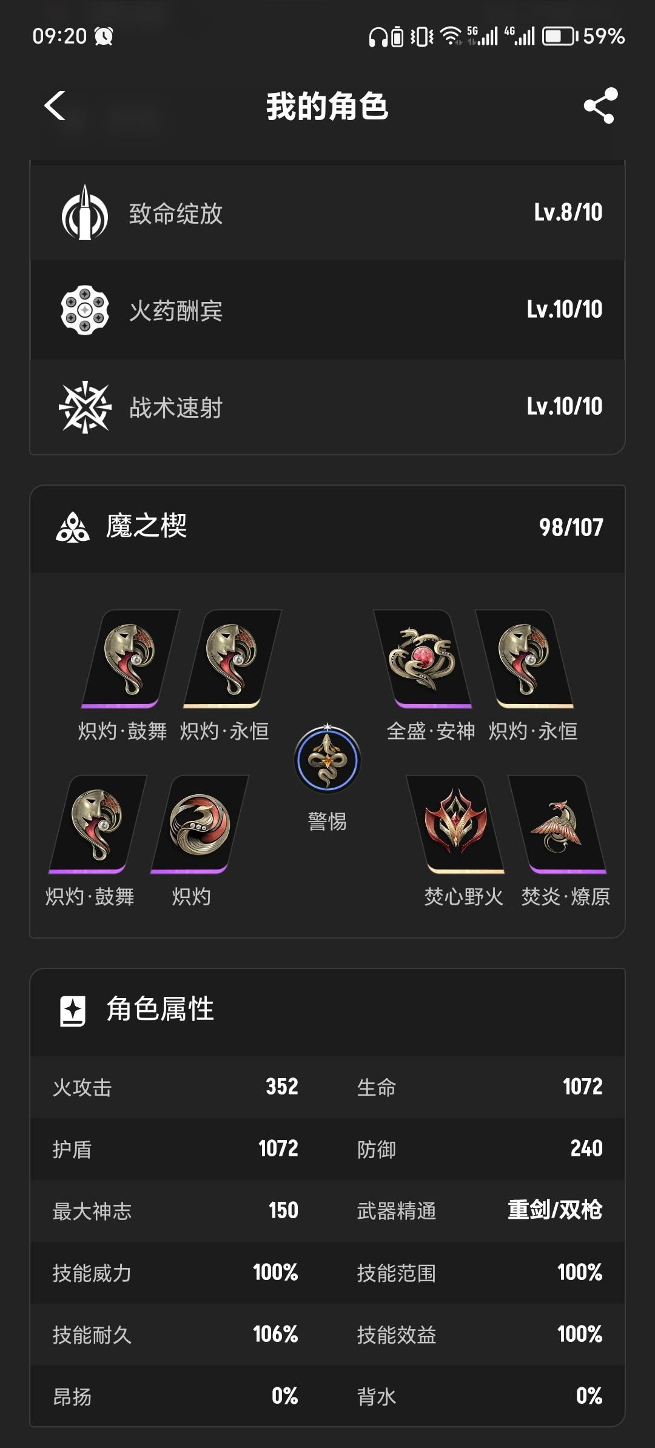
Task: Tap the 技能耐久 106% stat
Action: click(x=176, y=1335)
